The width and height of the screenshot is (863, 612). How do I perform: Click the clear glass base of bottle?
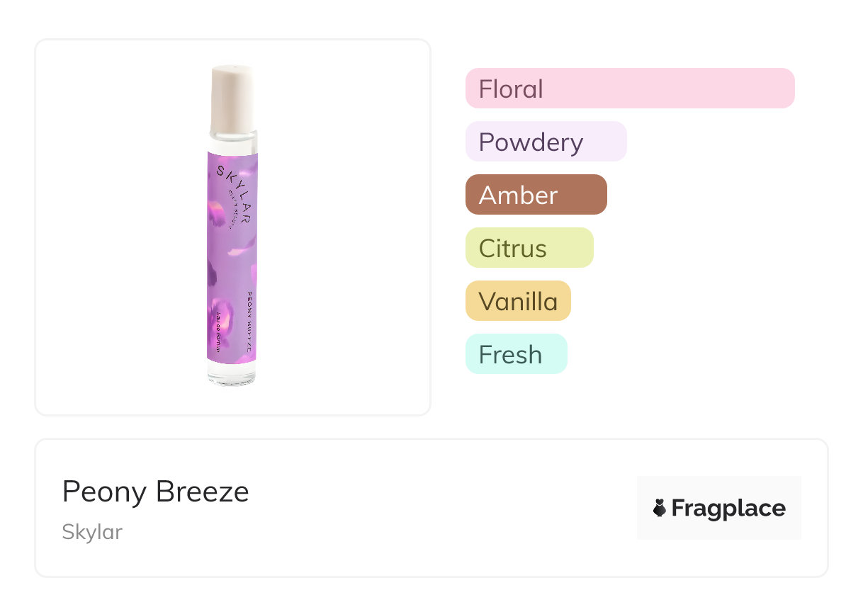(232, 374)
